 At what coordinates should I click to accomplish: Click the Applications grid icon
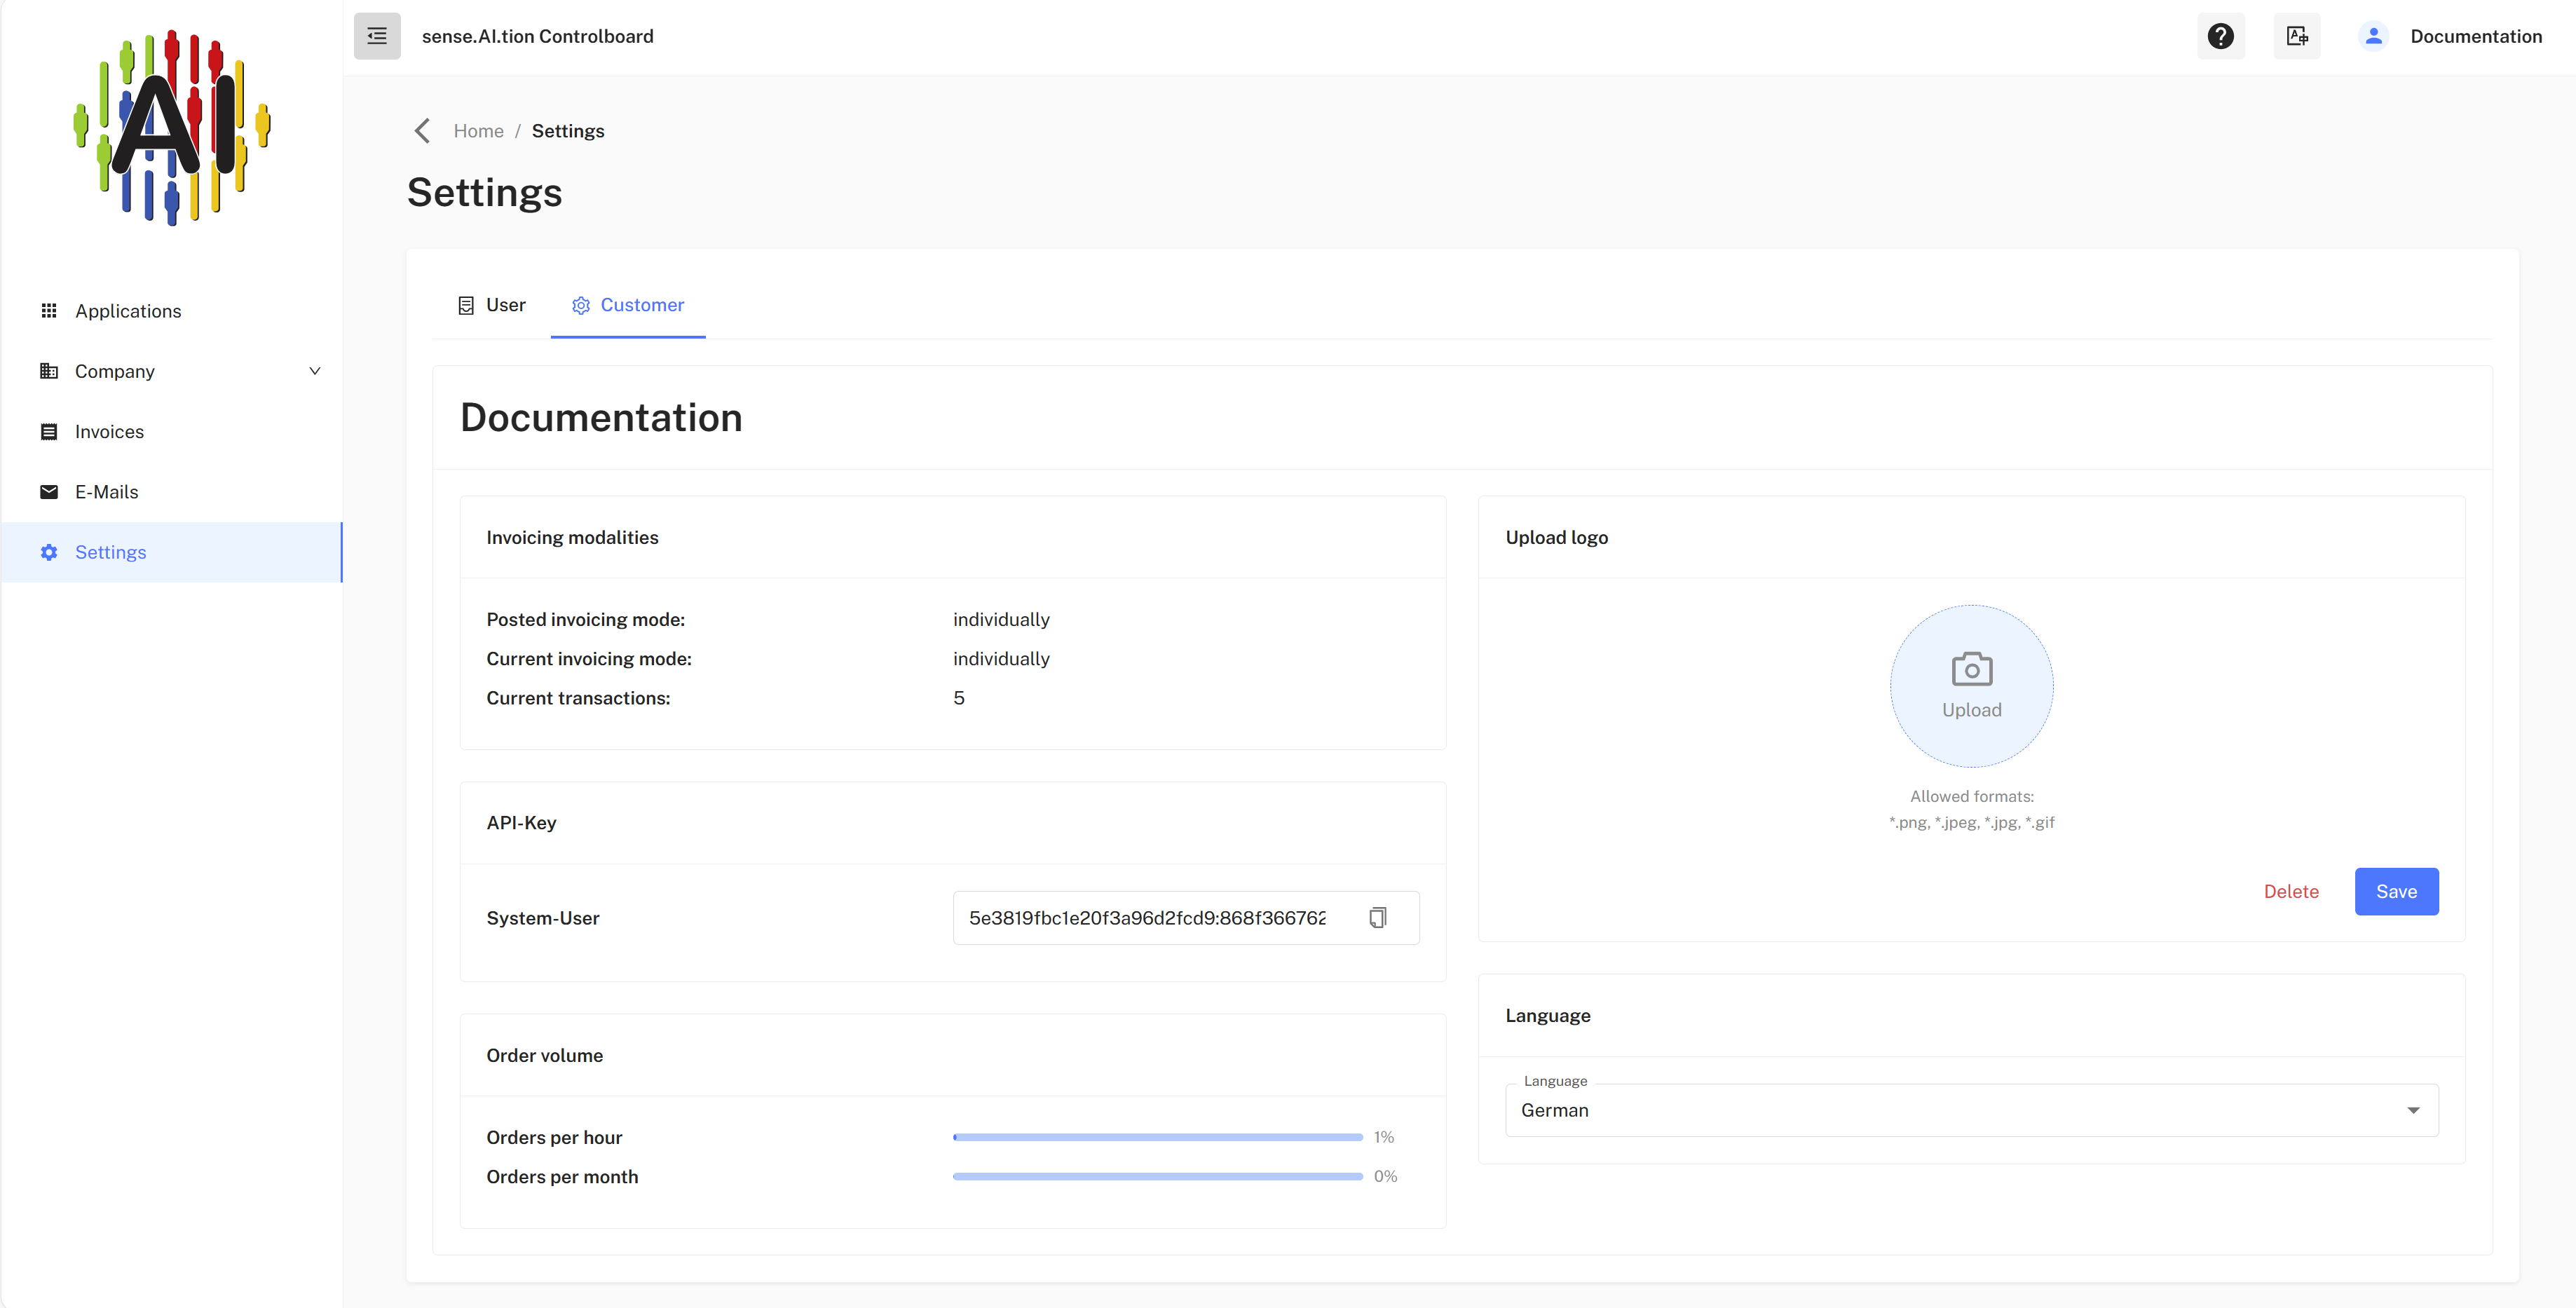49,311
